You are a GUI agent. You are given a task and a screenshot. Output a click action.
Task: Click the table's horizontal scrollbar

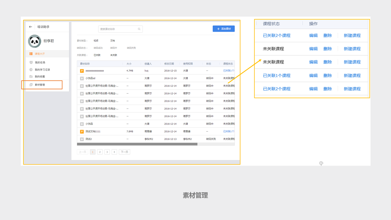pyautogui.click(x=137, y=144)
